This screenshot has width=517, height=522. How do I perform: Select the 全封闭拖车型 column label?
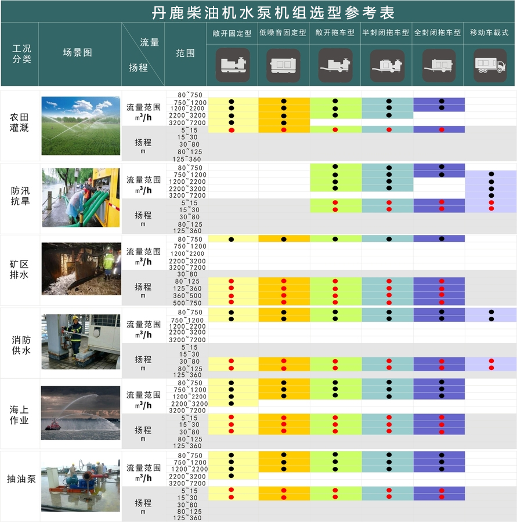[438, 32]
